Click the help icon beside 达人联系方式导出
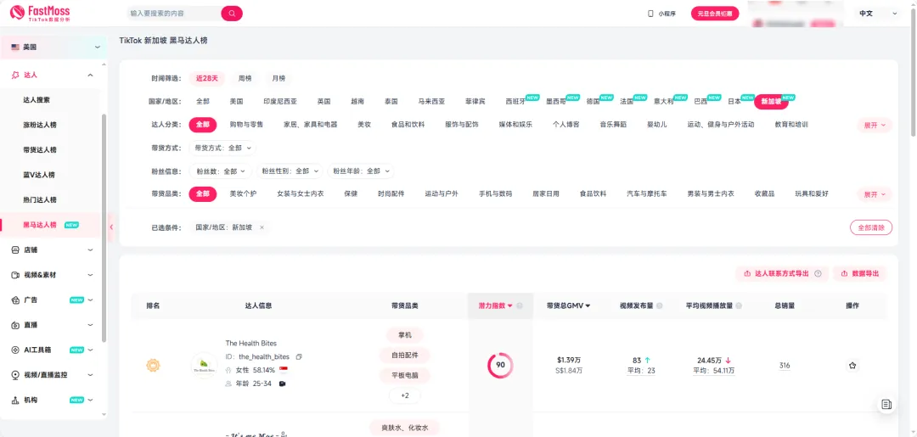This screenshot has height=437, width=917. pos(818,274)
